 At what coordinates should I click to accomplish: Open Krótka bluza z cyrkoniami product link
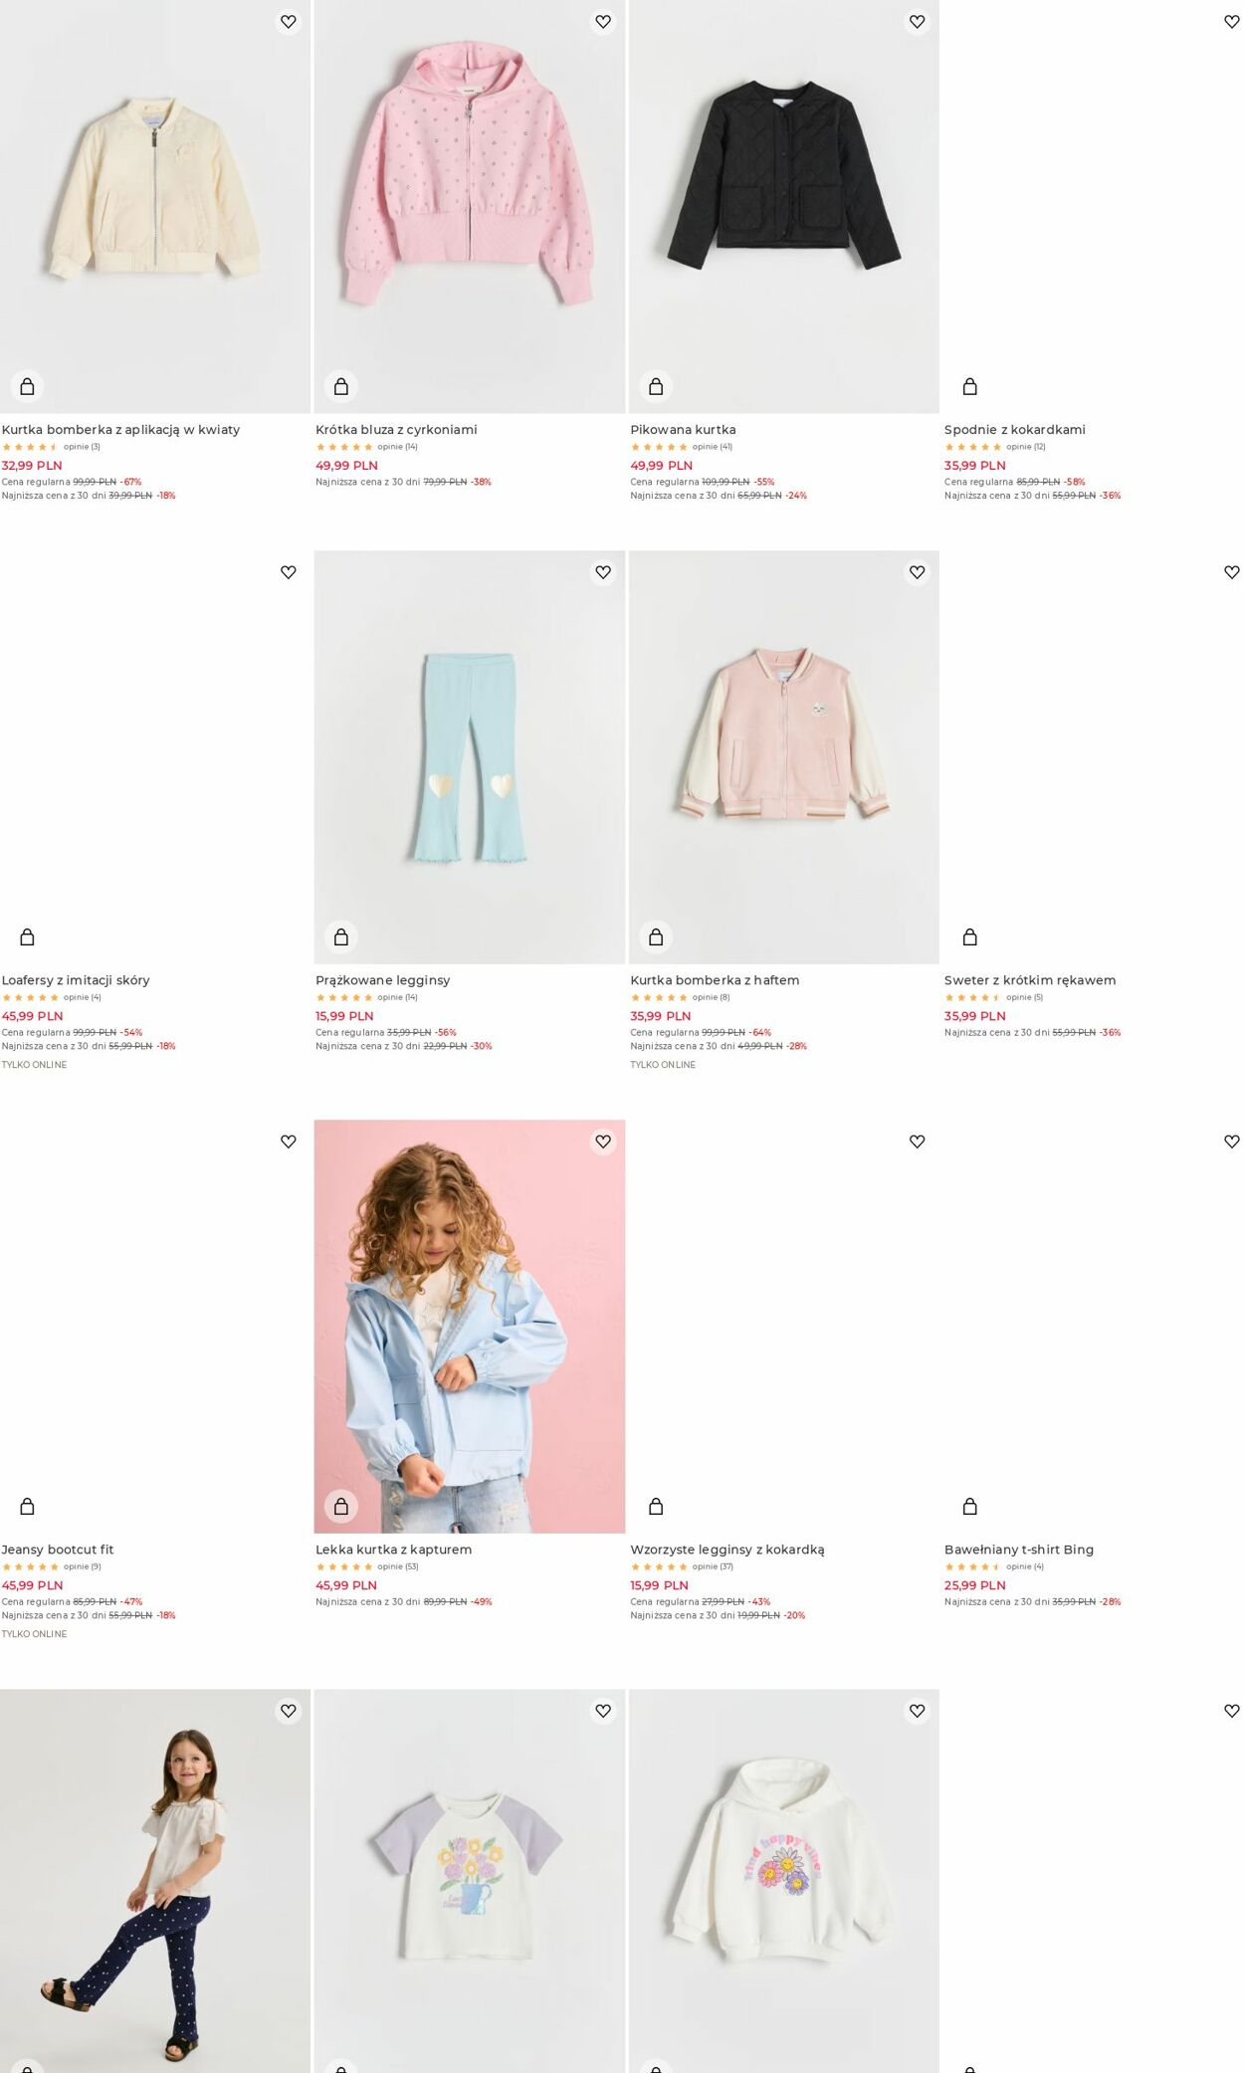tap(396, 430)
